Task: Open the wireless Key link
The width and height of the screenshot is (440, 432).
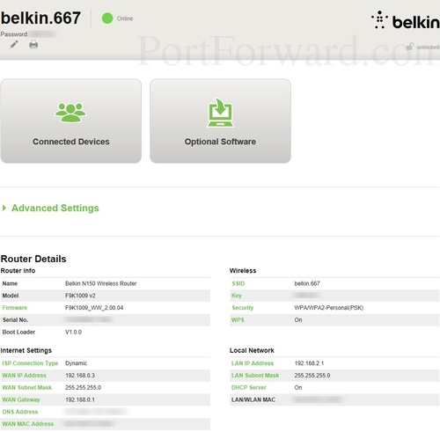Action: [237, 296]
